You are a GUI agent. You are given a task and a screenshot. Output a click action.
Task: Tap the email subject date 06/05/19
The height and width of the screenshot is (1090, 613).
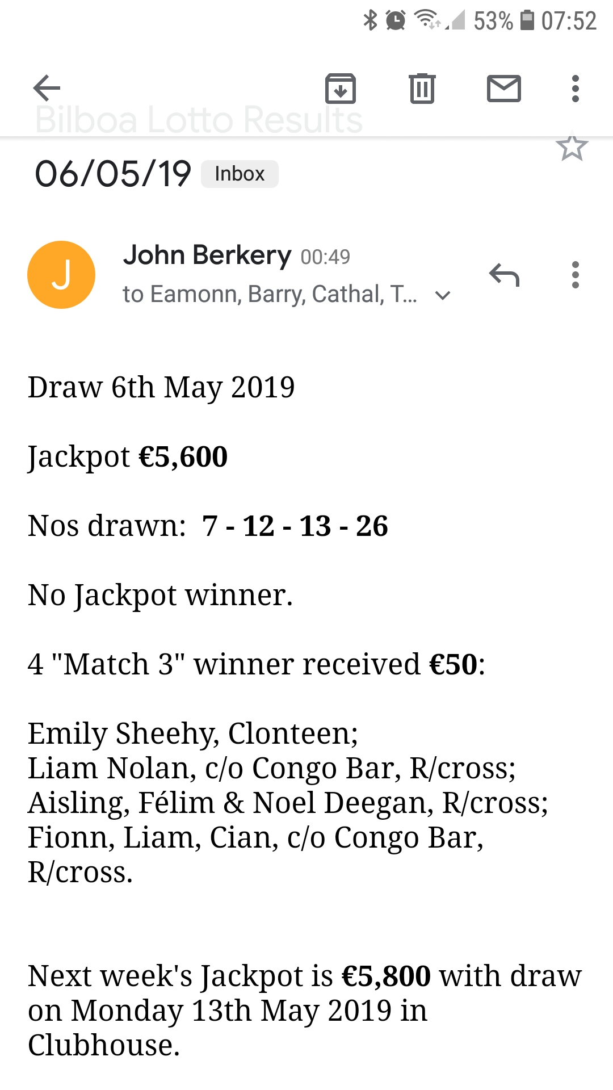coord(113,174)
